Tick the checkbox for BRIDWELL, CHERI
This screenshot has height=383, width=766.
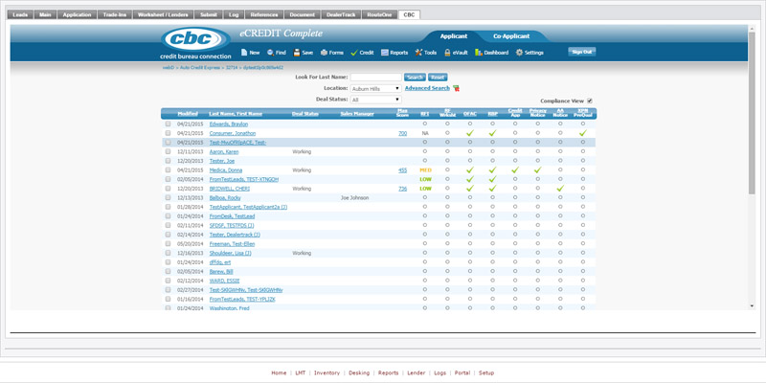click(x=169, y=189)
